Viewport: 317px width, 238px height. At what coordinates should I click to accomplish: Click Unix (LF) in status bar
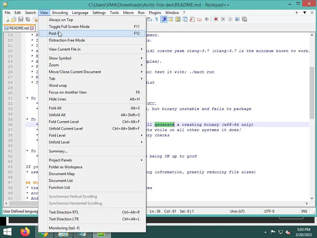[x=237, y=211]
